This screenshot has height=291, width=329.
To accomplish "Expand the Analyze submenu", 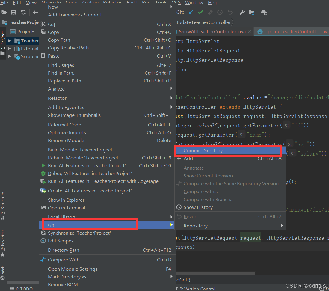I will 107,89.
